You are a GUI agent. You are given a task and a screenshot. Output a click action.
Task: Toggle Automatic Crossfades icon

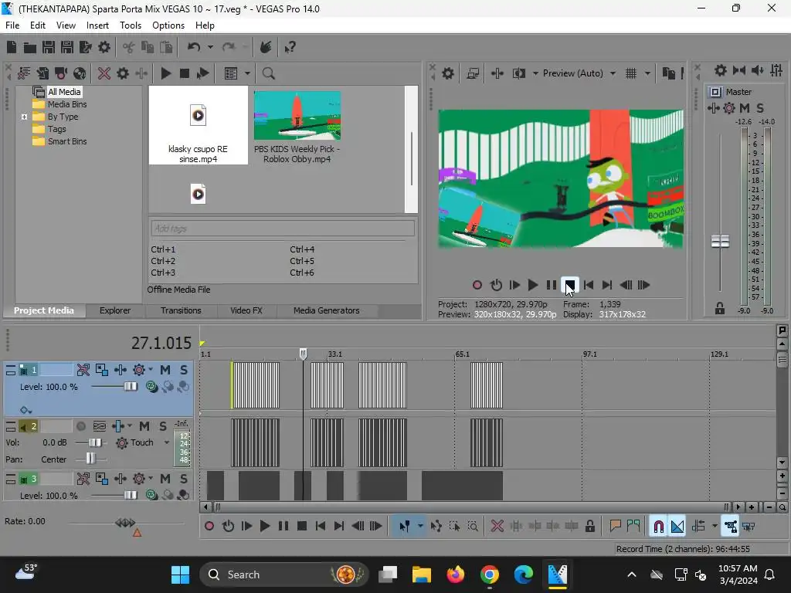click(677, 527)
